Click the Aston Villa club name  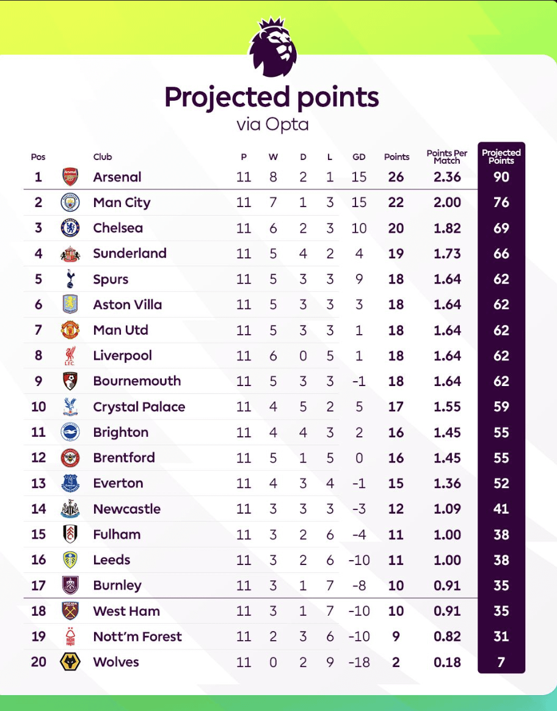pos(127,305)
